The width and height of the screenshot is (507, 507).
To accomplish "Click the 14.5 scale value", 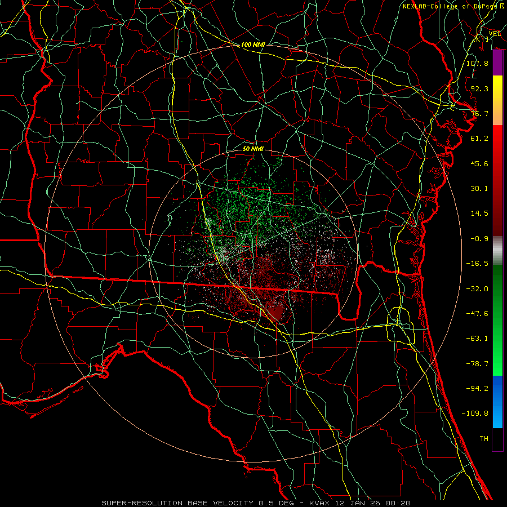I will [x=479, y=213].
